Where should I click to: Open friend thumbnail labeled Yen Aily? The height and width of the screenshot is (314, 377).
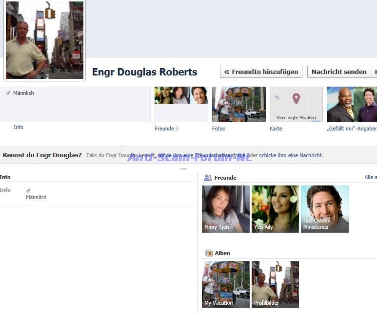pyautogui.click(x=275, y=209)
